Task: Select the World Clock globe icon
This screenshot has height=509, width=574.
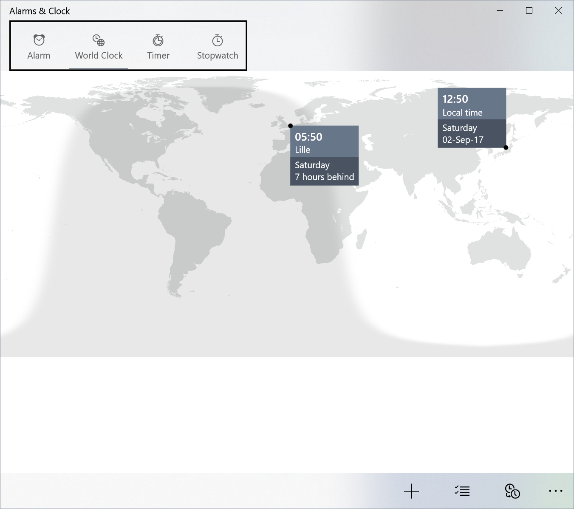Action: pyautogui.click(x=99, y=40)
